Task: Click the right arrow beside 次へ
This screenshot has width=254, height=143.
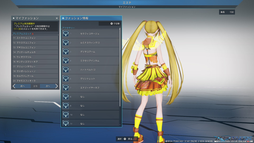Action: [x=56, y=86]
